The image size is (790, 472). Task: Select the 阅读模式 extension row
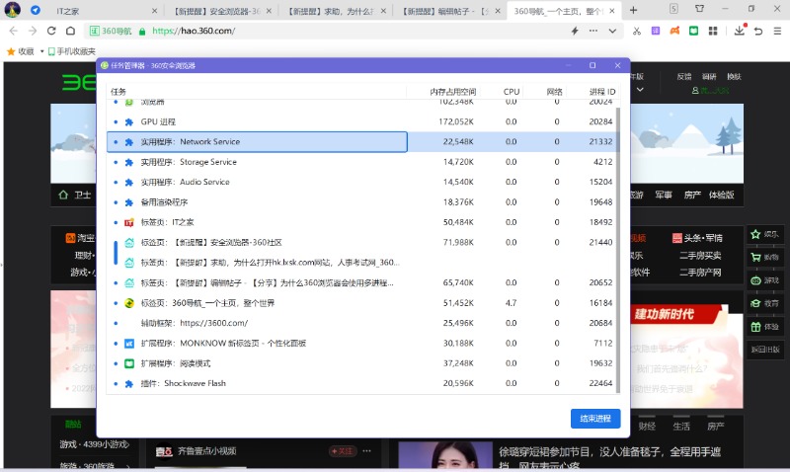(360, 363)
